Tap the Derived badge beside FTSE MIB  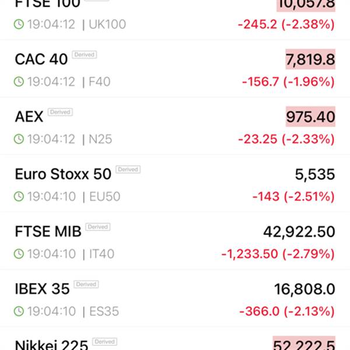[98, 227]
